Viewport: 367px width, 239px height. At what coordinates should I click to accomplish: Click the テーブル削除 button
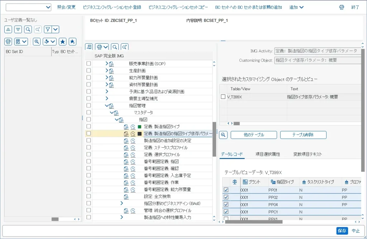tap(303, 135)
